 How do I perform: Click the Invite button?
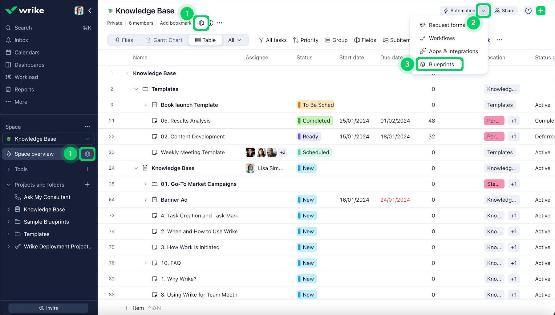tap(48, 308)
